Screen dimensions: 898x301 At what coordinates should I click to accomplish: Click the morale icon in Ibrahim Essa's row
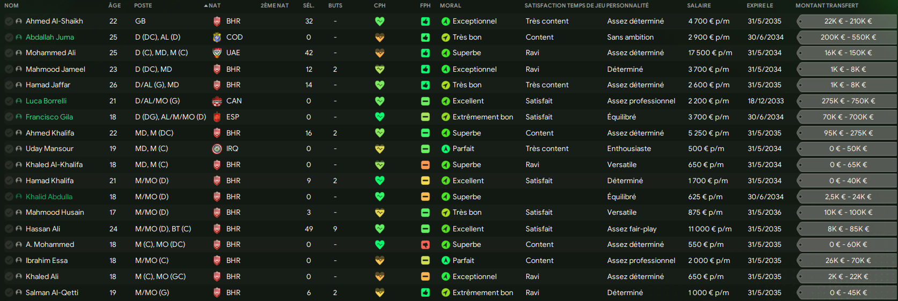pyautogui.click(x=445, y=261)
